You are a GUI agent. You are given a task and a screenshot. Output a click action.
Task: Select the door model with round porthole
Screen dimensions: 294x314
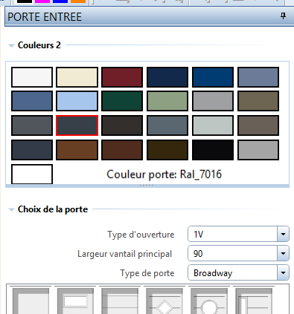[209, 300]
